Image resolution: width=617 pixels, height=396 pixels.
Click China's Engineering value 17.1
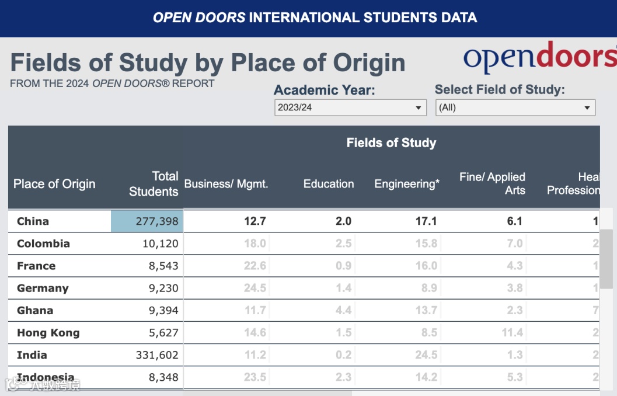click(x=426, y=221)
